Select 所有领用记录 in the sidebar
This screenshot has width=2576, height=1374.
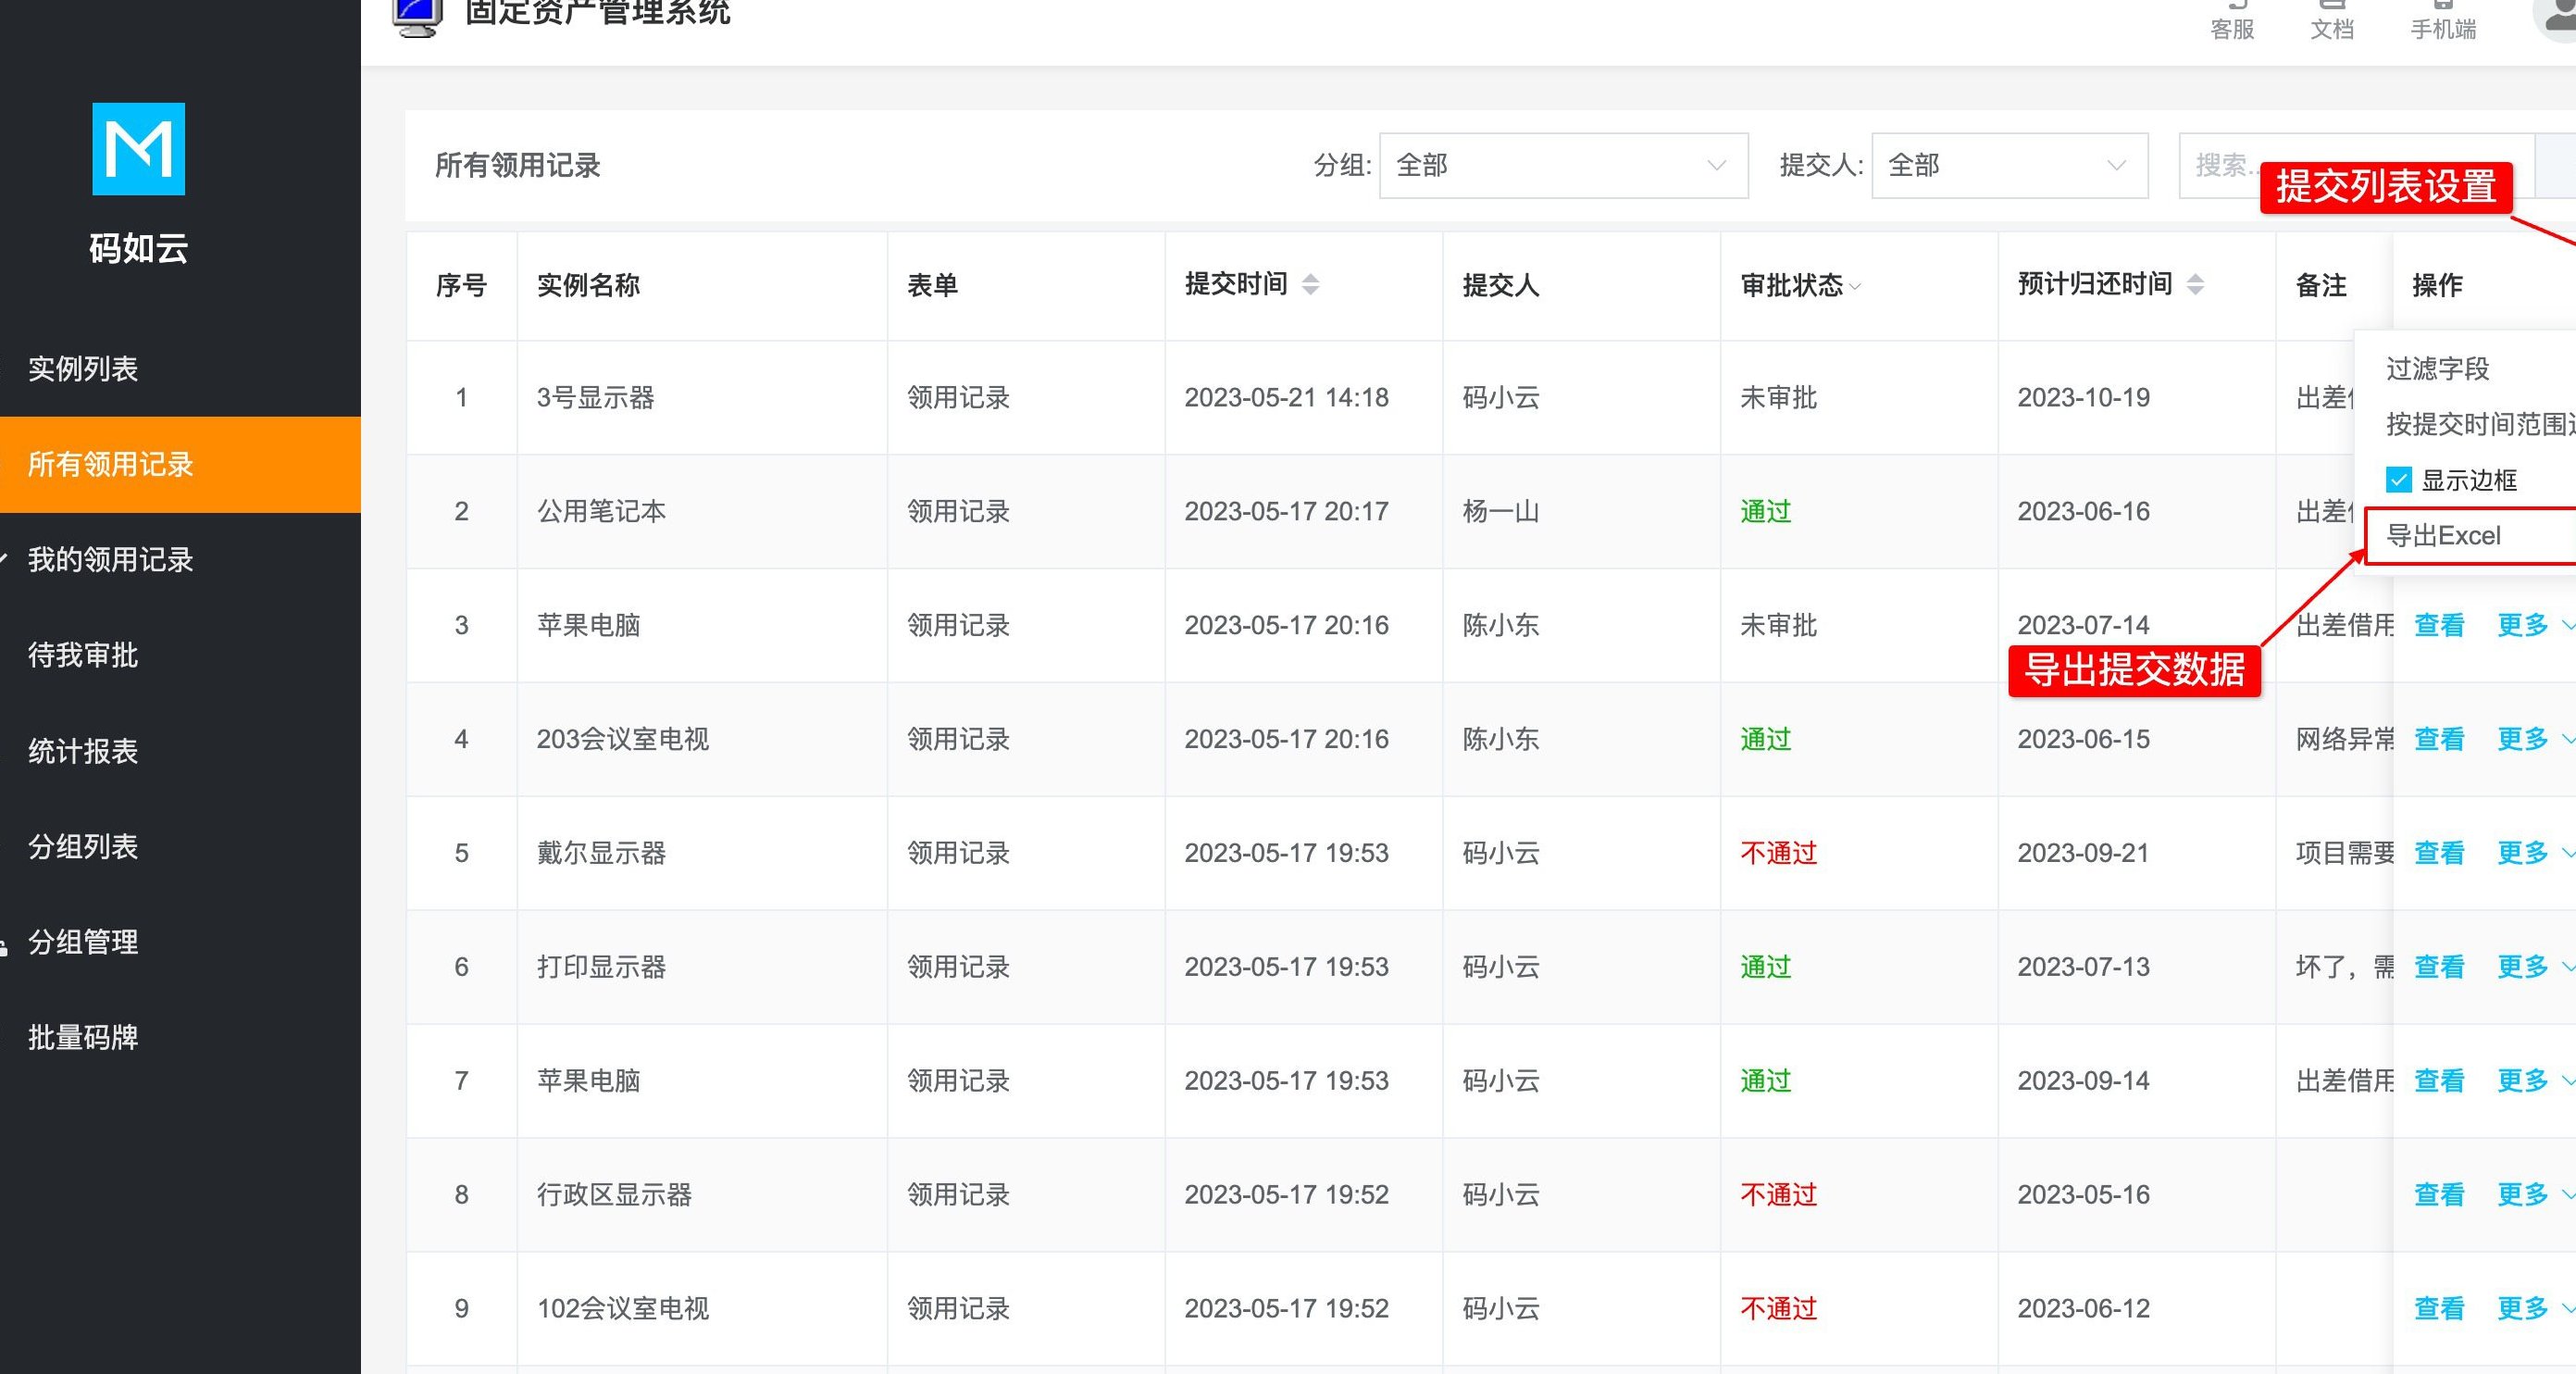pos(180,464)
